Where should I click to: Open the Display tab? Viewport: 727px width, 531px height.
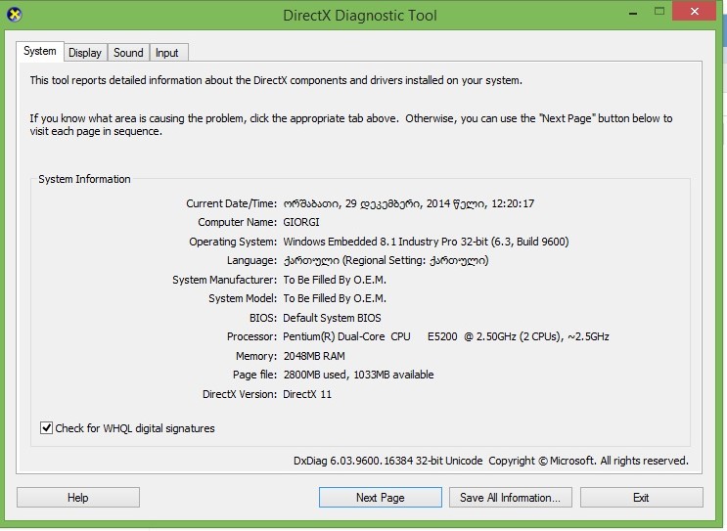click(85, 53)
